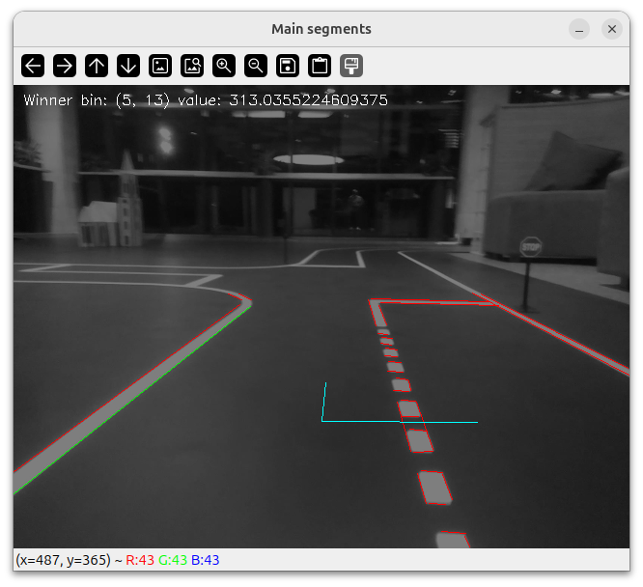Save current image with floppy disk icon
The image size is (643, 587).
pyautogui.click(x=288, y=66)
